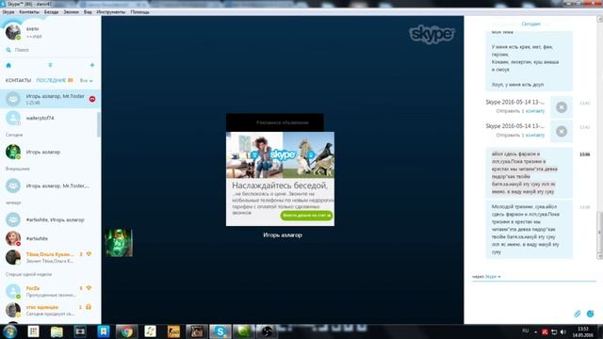This screenshot has width=603, height=339.
Task: Select the active Игорь азлагор, Mr.Toster call row
Action: [x=50, y=99]
